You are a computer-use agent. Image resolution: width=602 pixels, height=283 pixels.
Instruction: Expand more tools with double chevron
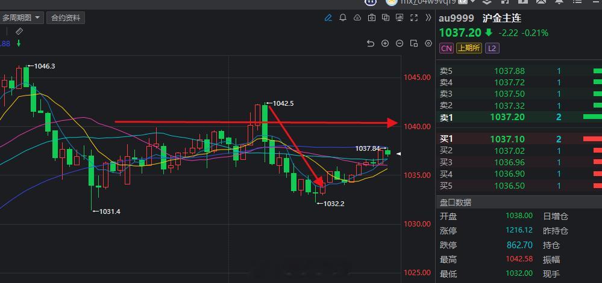pyautogui.click(x=428, y=17)
